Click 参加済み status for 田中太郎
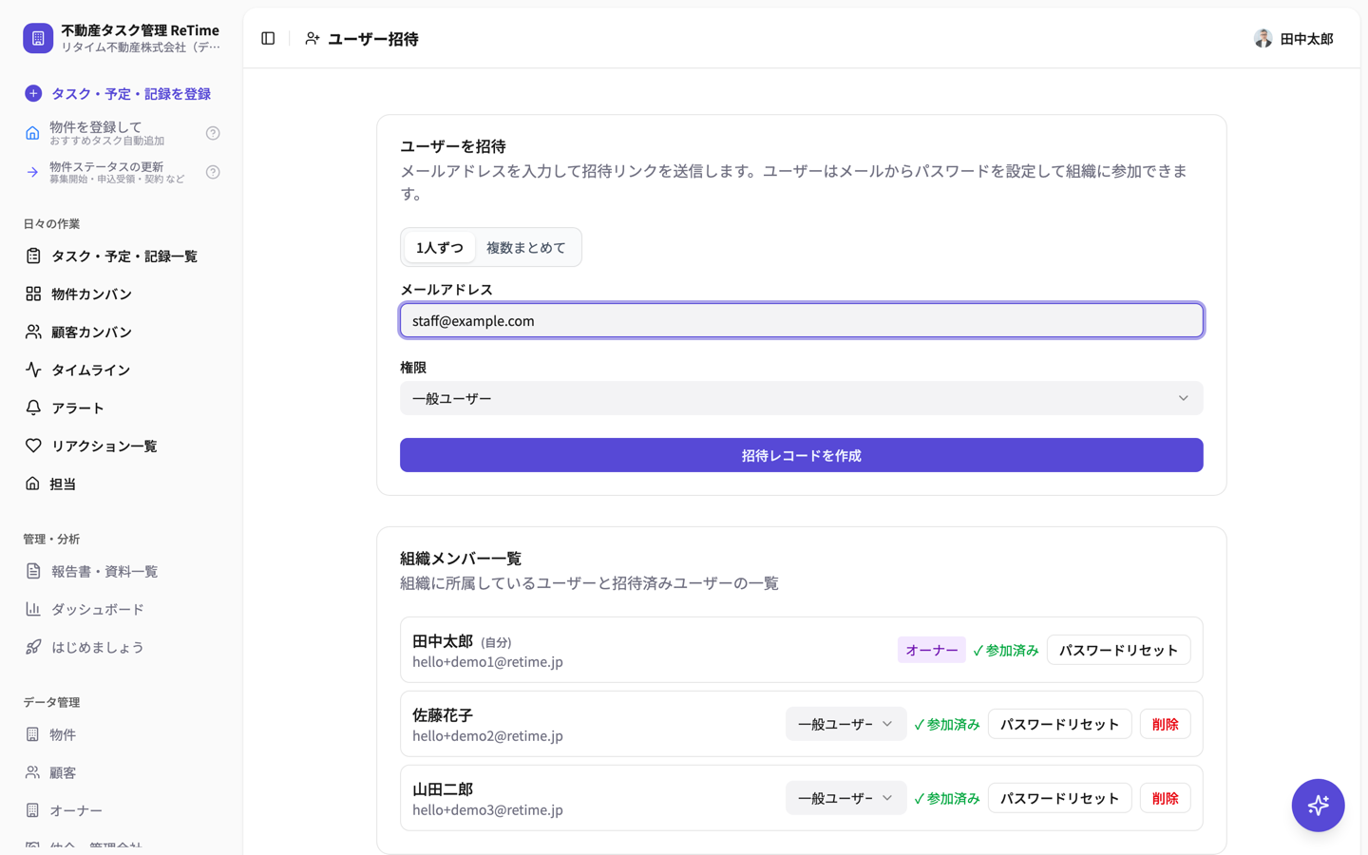 point(1005,650)
